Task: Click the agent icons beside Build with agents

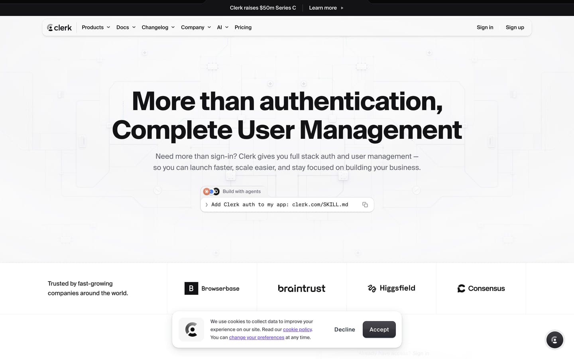Action: (211, 191)
